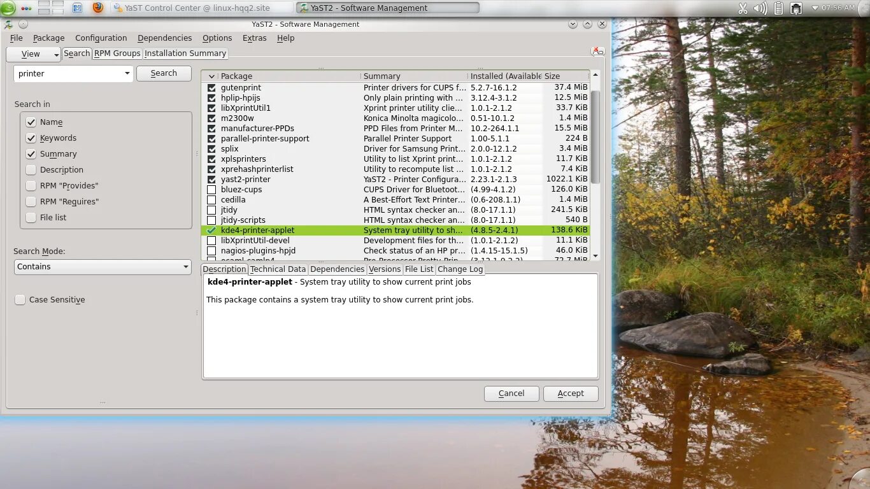The height and width of the screenshot is (489, 870).
Task: Switch to the Change Log tab
Action: click(460, 269)
